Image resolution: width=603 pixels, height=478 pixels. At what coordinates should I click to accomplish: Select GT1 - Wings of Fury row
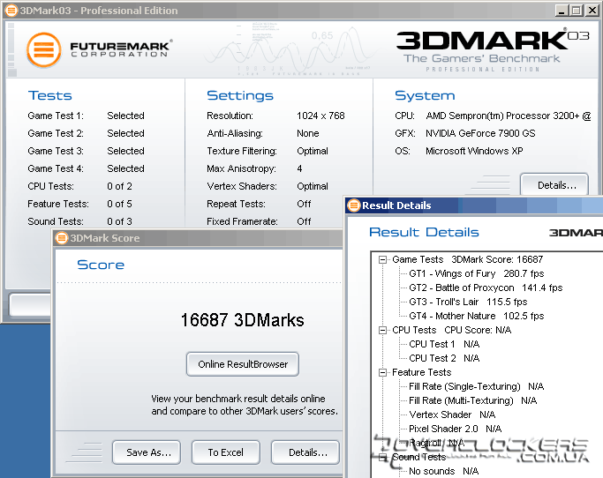click(477, 273)
